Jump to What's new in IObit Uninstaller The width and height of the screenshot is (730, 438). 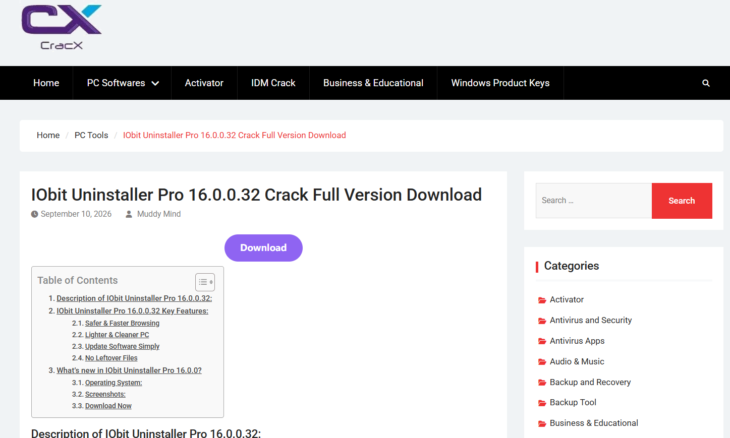[129, 370]
